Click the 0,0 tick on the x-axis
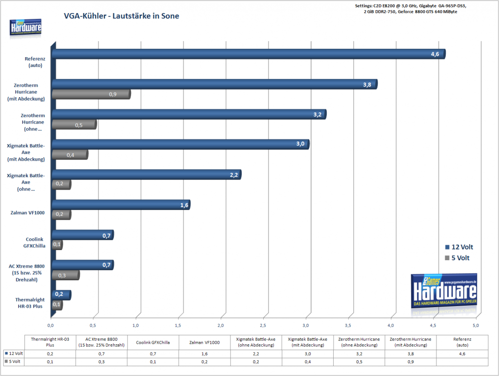 [x=50, y=326]
